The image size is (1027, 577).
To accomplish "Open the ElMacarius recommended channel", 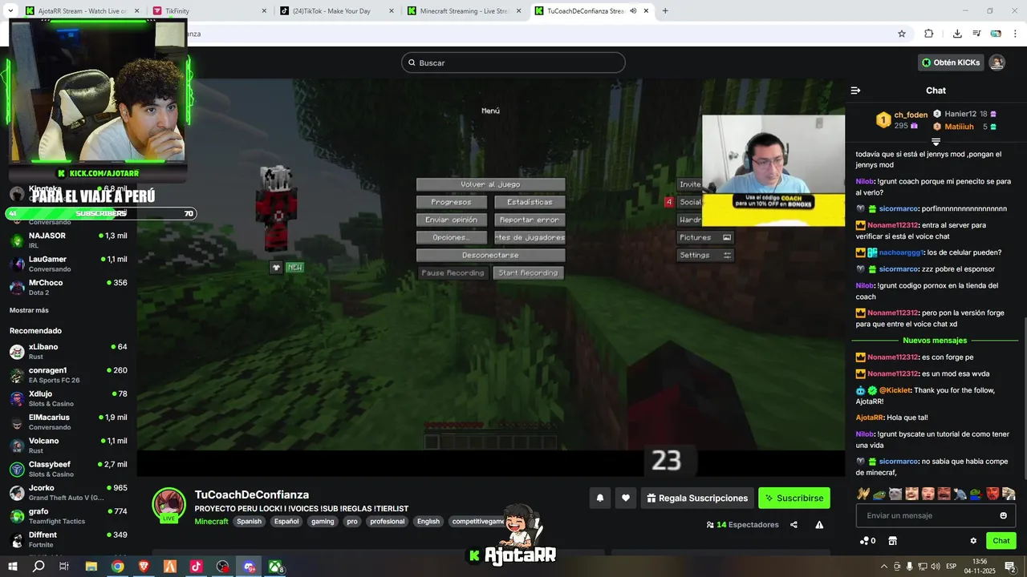I will 68,422.
